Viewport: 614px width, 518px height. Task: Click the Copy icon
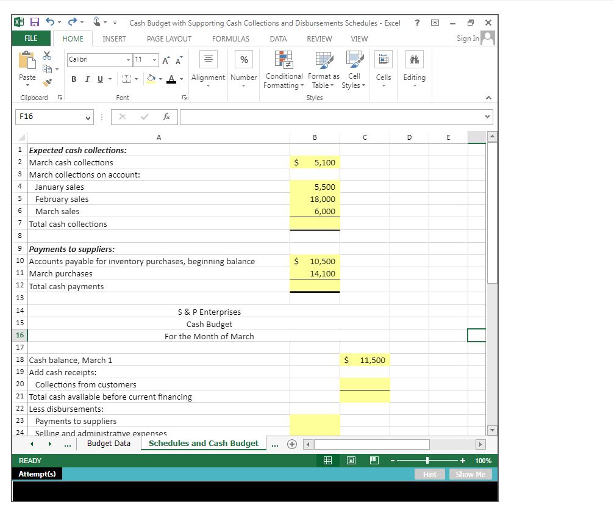47,69
